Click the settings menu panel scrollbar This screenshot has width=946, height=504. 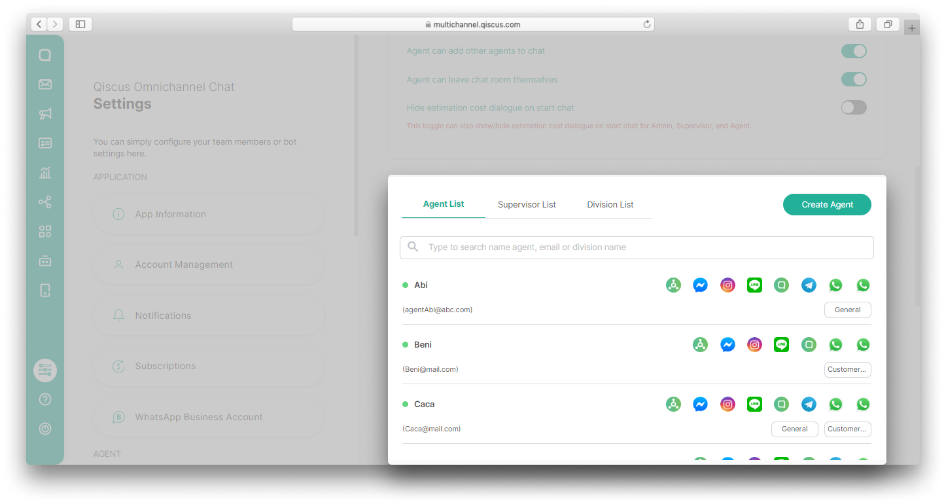point(356,136)
